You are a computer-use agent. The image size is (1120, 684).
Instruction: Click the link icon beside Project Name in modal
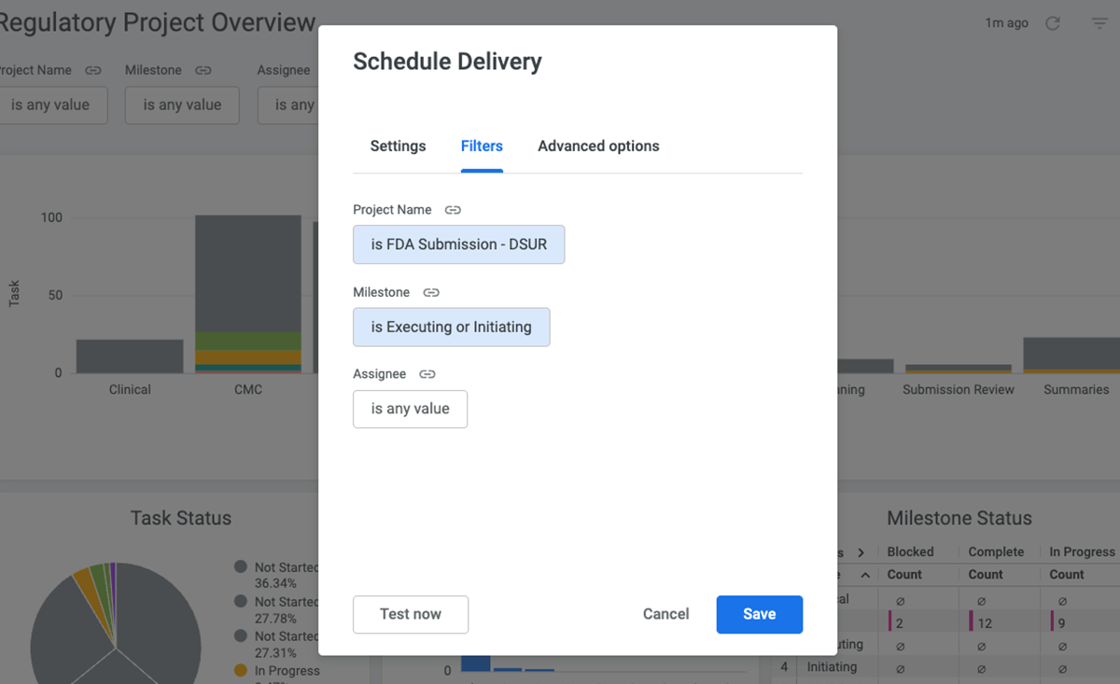tap(453, 210)
